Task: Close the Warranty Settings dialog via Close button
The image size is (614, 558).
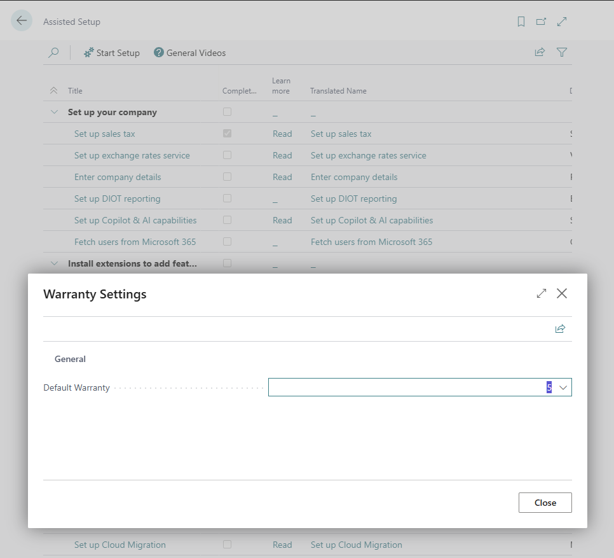Action: (545, 502)
